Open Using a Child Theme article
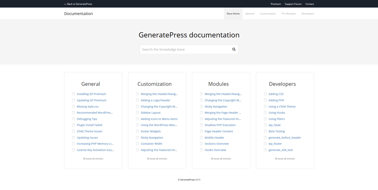Viewport: 378px width, 190px height. click(282, 107)
